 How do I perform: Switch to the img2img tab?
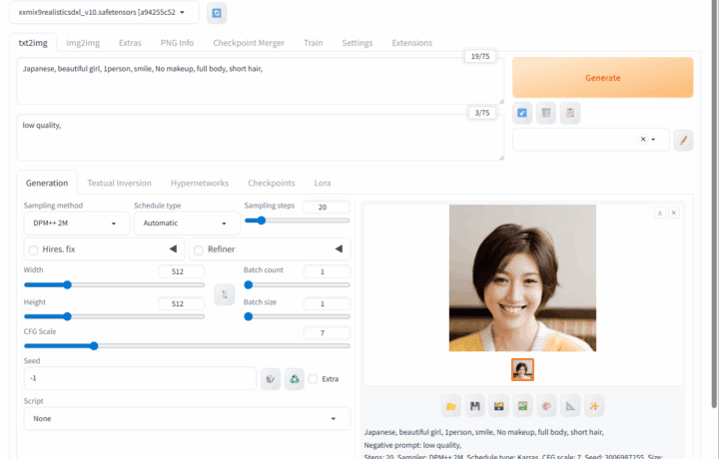82,43
